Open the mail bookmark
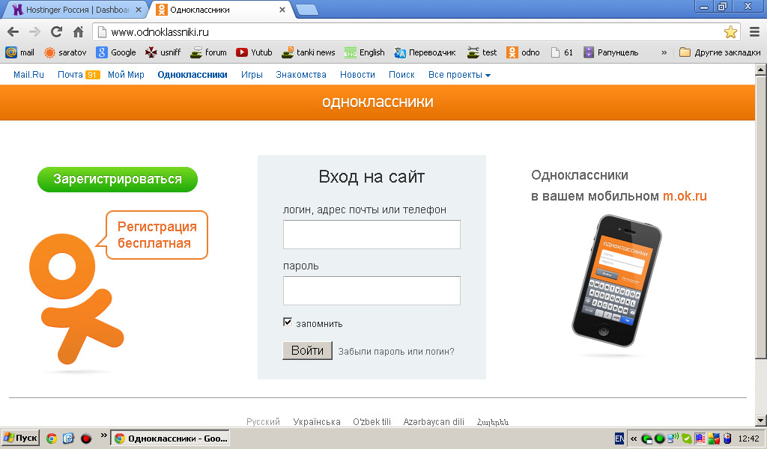The height and width of the screenshot is (449, 767). (20, 52)
